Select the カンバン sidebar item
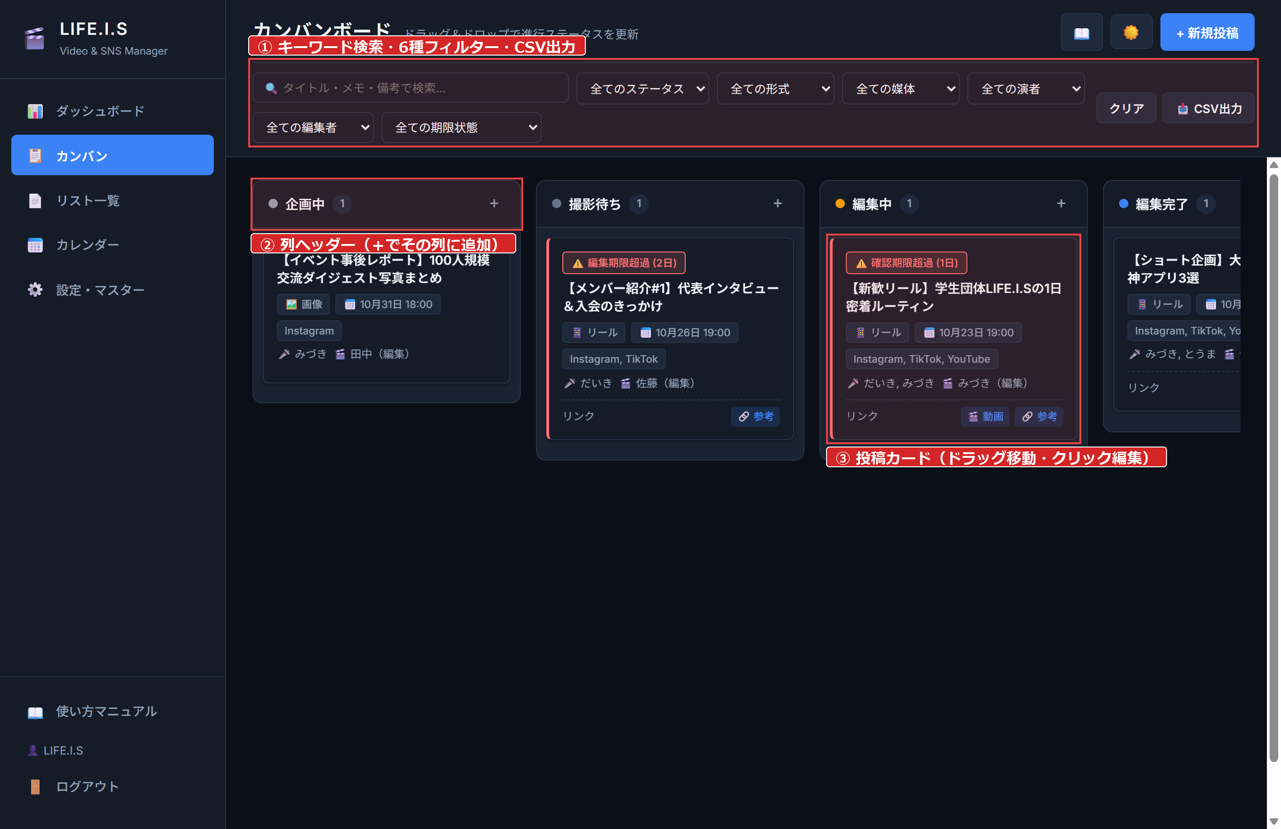This screenshot has width=1281, height=829. (x=113, y=155)
